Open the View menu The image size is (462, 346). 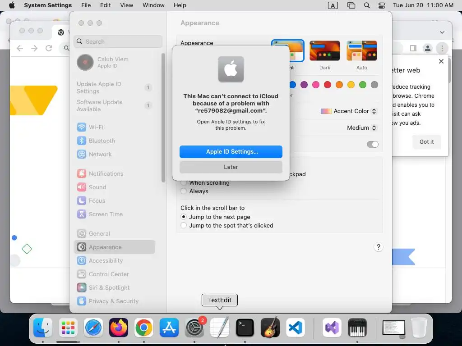pos(127,5)
